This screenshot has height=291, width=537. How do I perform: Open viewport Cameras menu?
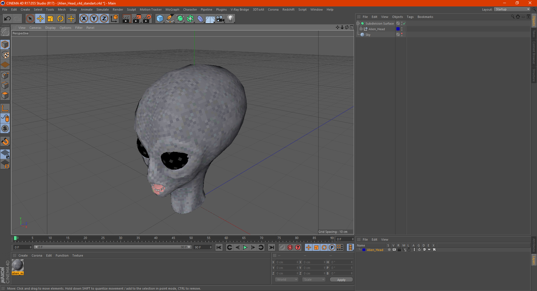pyautogui.click(x=35, y=28)
